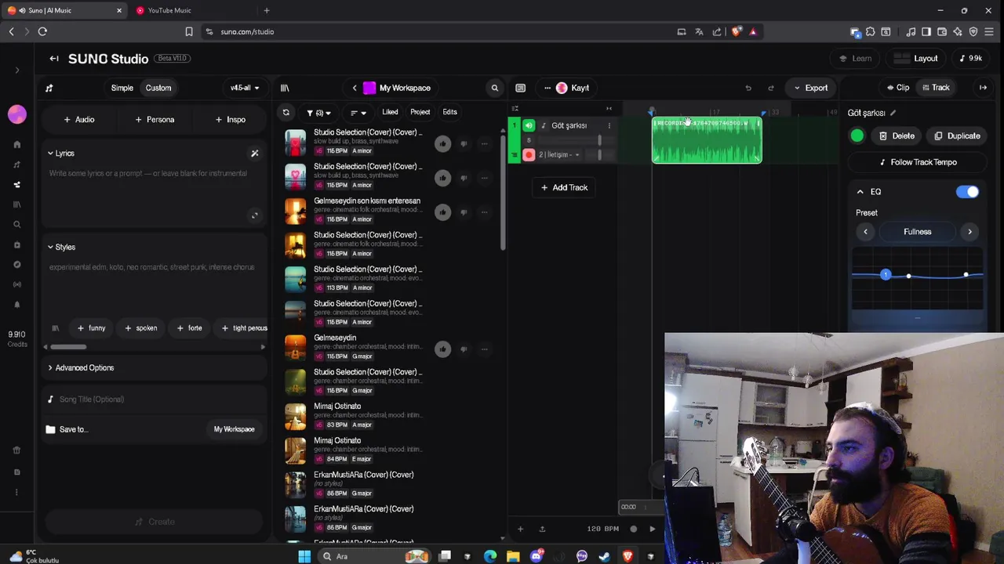The width and height of the screenshot is (1004, 564).
Task: Search songs in My Workspace
Action: 494,88
